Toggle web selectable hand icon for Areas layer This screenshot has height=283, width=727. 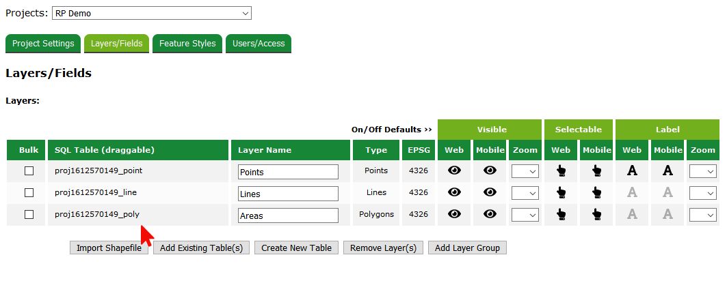click(561, 215)
